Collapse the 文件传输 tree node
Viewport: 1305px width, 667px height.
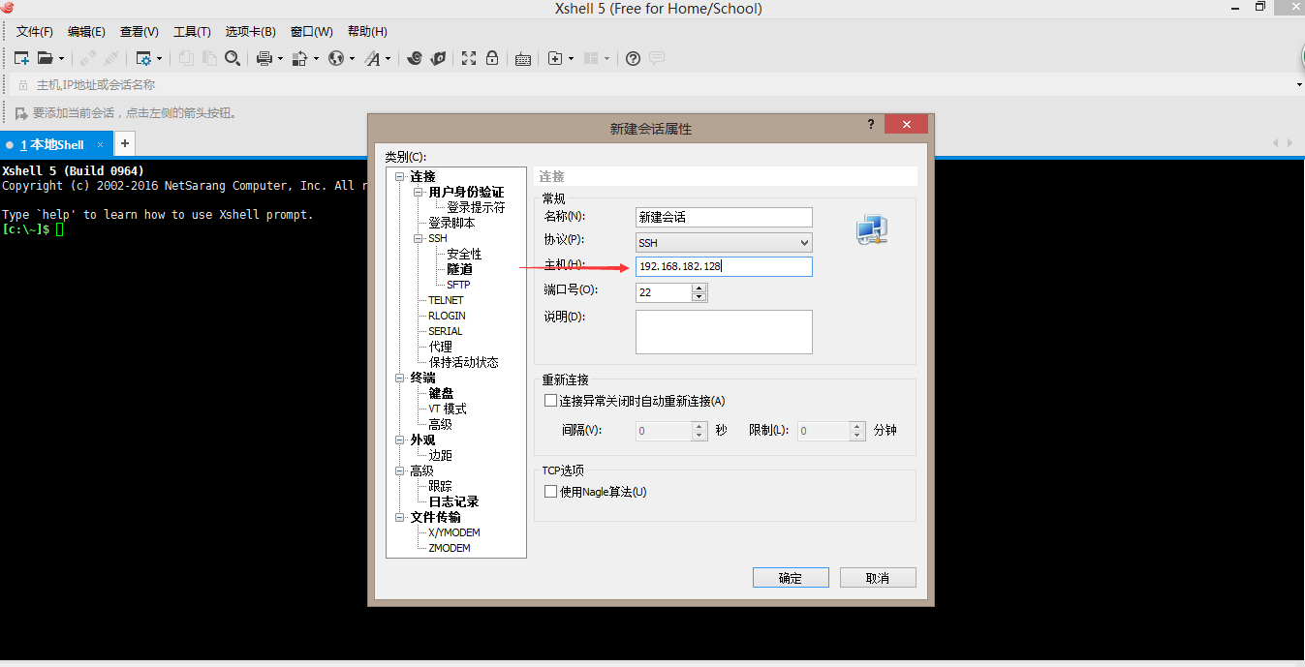399,517
